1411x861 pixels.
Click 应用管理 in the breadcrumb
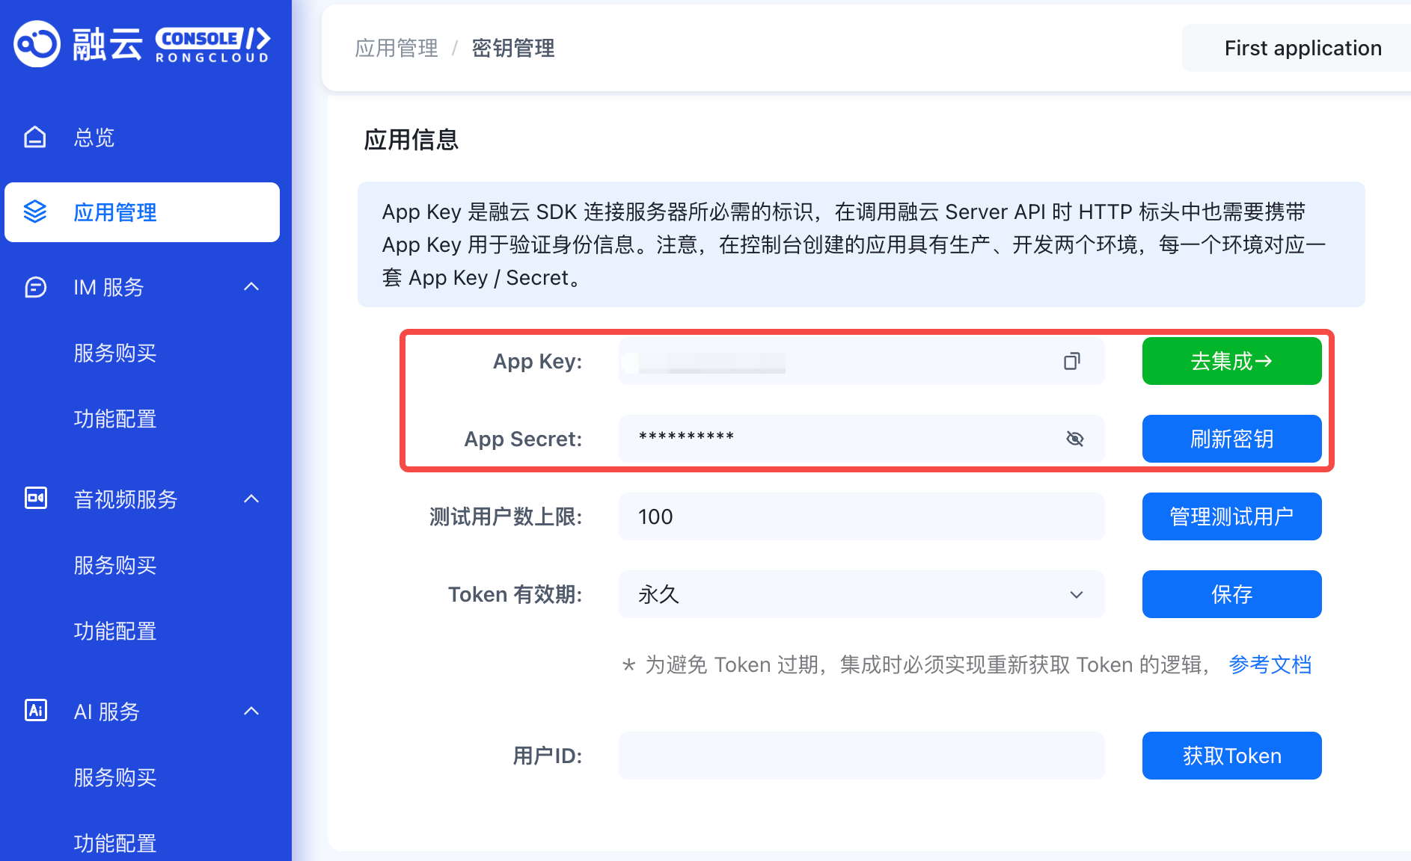click(x=397, y=49)
